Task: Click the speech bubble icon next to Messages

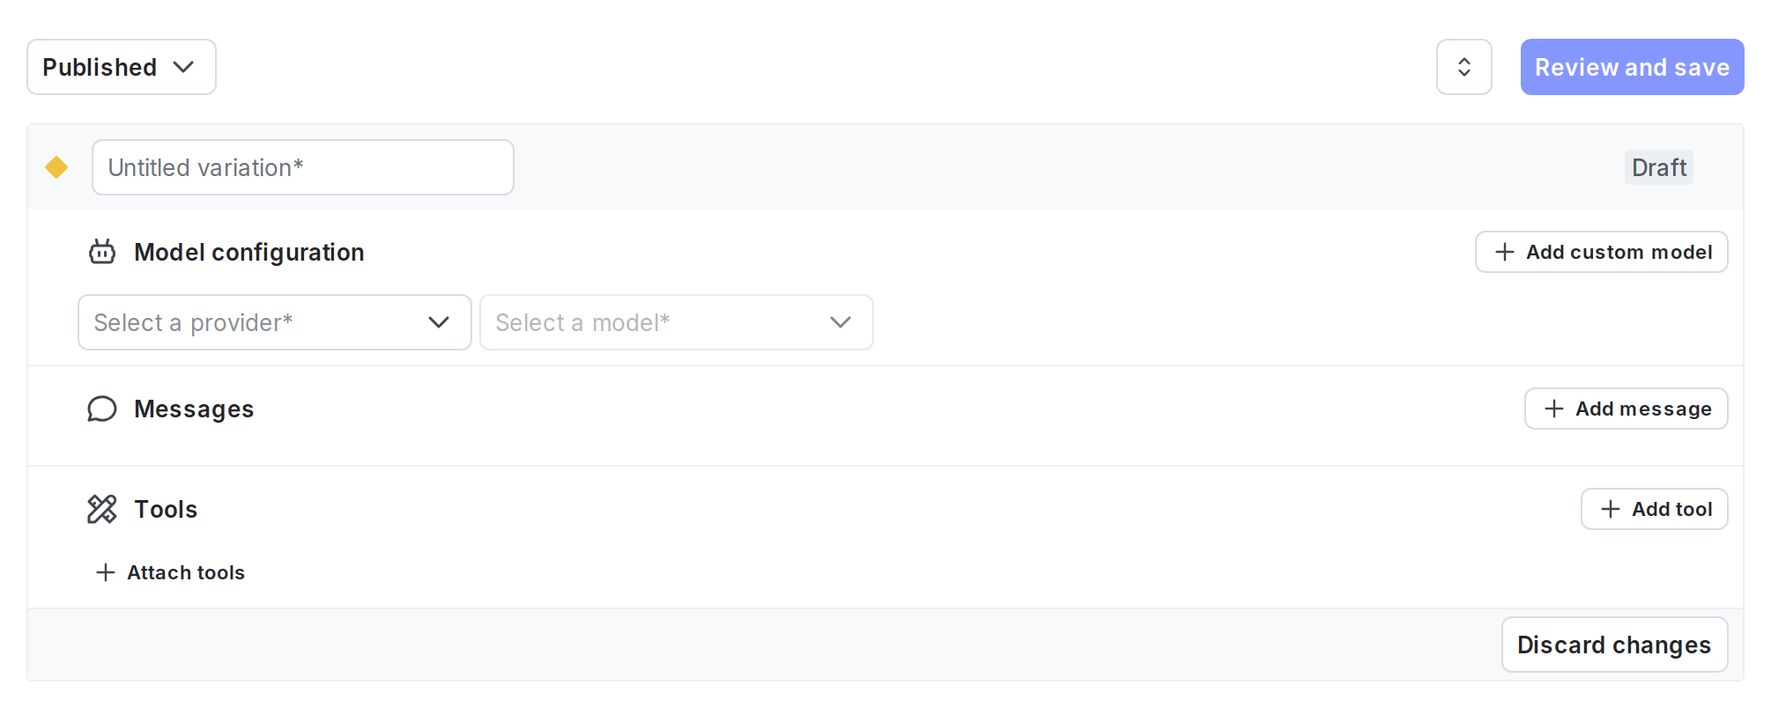Action: (103, 409)
